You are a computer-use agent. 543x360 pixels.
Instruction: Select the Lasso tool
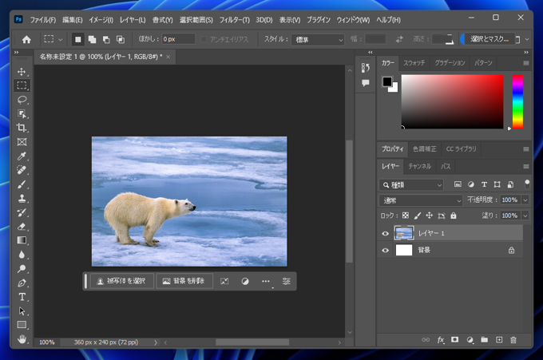pyautogui.click(x=22, y=100)
